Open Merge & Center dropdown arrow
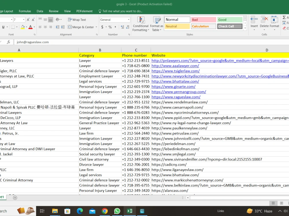This screenshot has height=216, width=289. coord(96,27)
